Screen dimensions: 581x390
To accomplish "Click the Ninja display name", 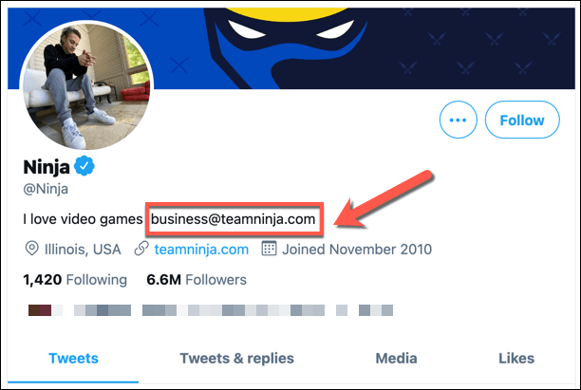I will point(45,167).
